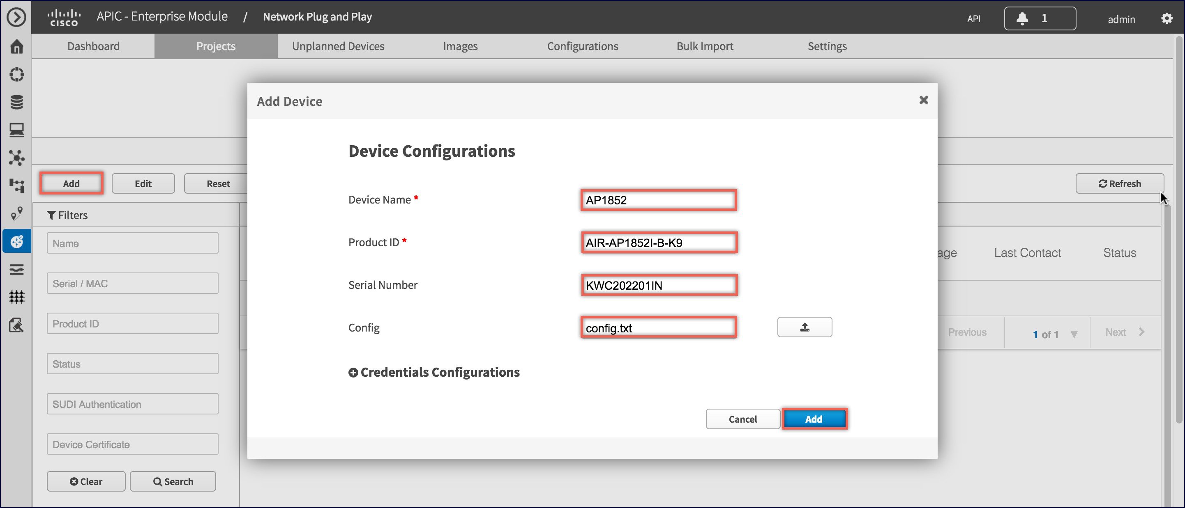Click the SUDI Authentication filter field
This screenshot has width=1185, height=508.
pyautogui.click(x=132, y=404)
